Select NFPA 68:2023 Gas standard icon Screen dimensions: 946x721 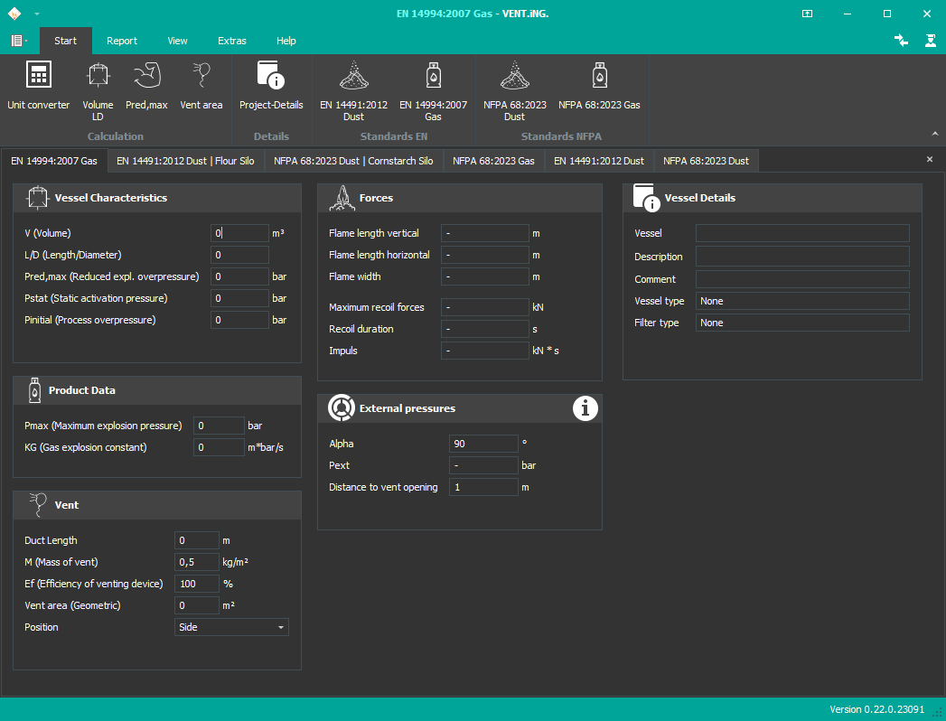pyautogui.click(x=599, y=89)
